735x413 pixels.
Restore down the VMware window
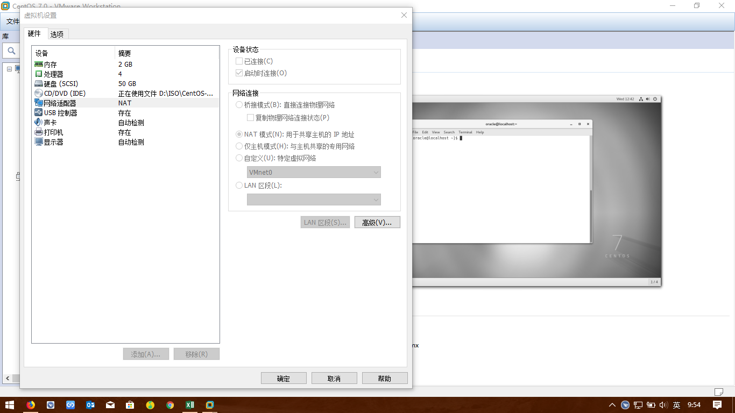[x=697, y=5]
